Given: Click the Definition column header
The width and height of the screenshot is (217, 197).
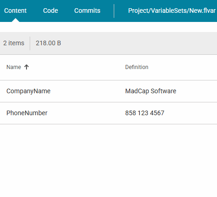Looking at the screenshot, I should [x=137, y=67].
